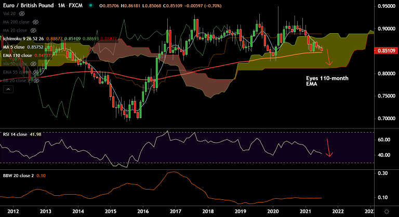Click the FXCM source label in title

pyautogui.click(x=75, y=5)
